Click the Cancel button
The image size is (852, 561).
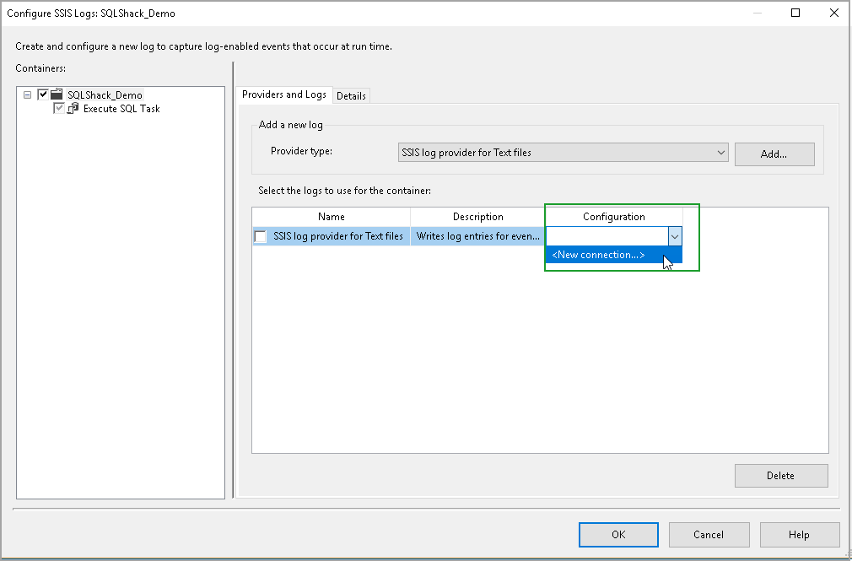[x=709, y=534]
